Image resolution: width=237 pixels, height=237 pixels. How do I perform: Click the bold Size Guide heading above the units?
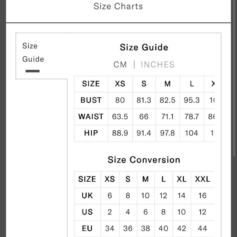click(144, 47)
